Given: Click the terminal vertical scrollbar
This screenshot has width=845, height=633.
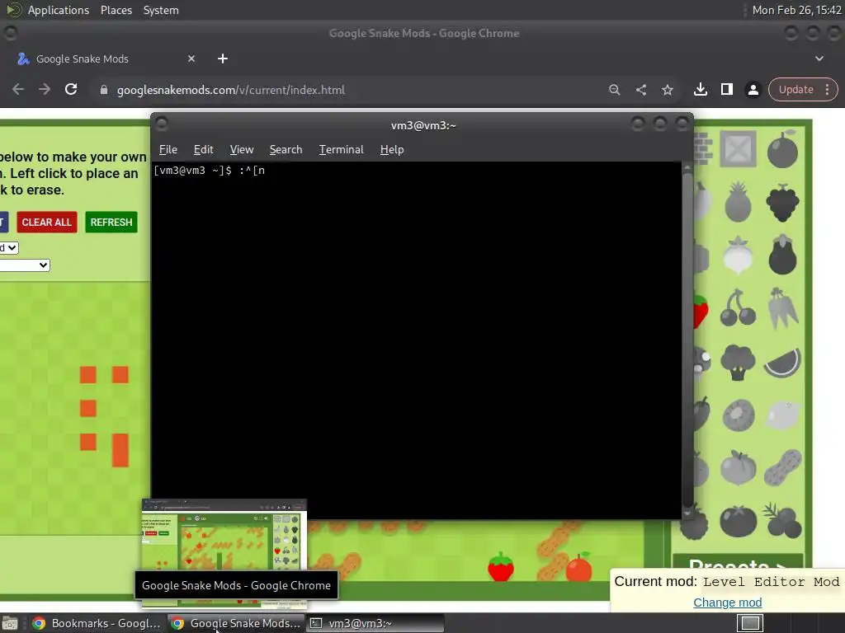Looking at the screenshot, I should pyautogui.click(x=687, y=340).
